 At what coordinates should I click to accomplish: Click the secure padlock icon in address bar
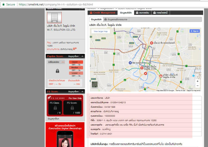click(x=3, y=4)
